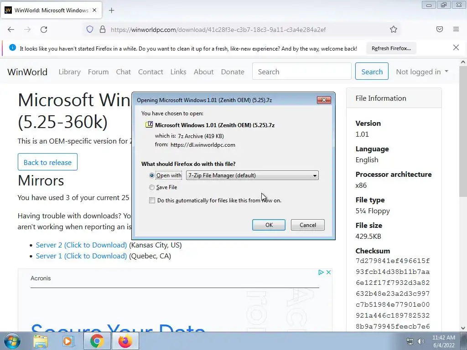This screenshot has height=350, width=467.
Task: Open the Library menu on WinWorld
Action: (69, 72)
